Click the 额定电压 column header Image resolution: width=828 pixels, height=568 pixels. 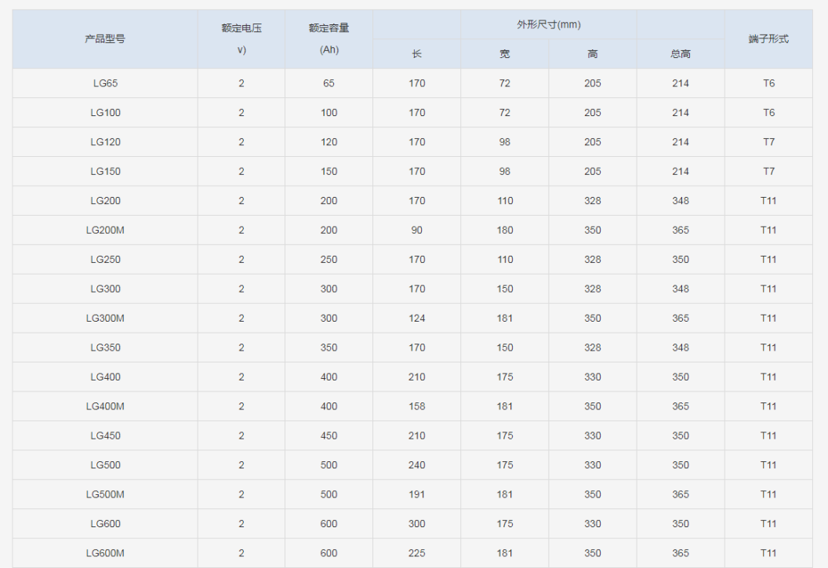pyautogui.click(x=241, y=38)
